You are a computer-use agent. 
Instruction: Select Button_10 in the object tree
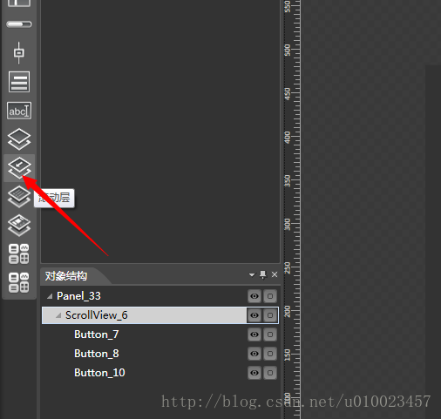(99, 373)
